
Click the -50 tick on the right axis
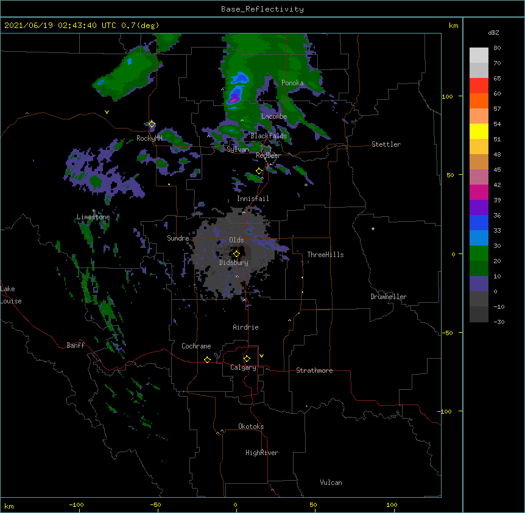(x=447, y=333)
